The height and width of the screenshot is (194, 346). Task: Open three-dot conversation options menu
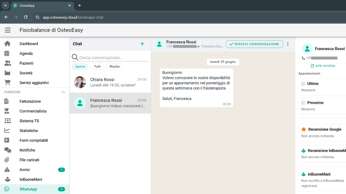click(x=288, y=44)
